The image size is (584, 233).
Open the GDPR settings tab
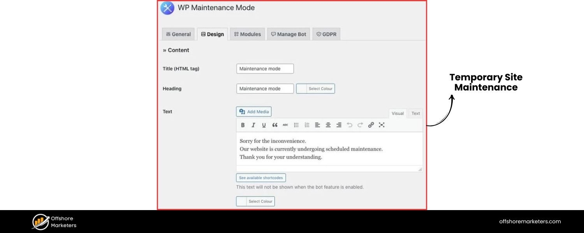pos(326,34)
